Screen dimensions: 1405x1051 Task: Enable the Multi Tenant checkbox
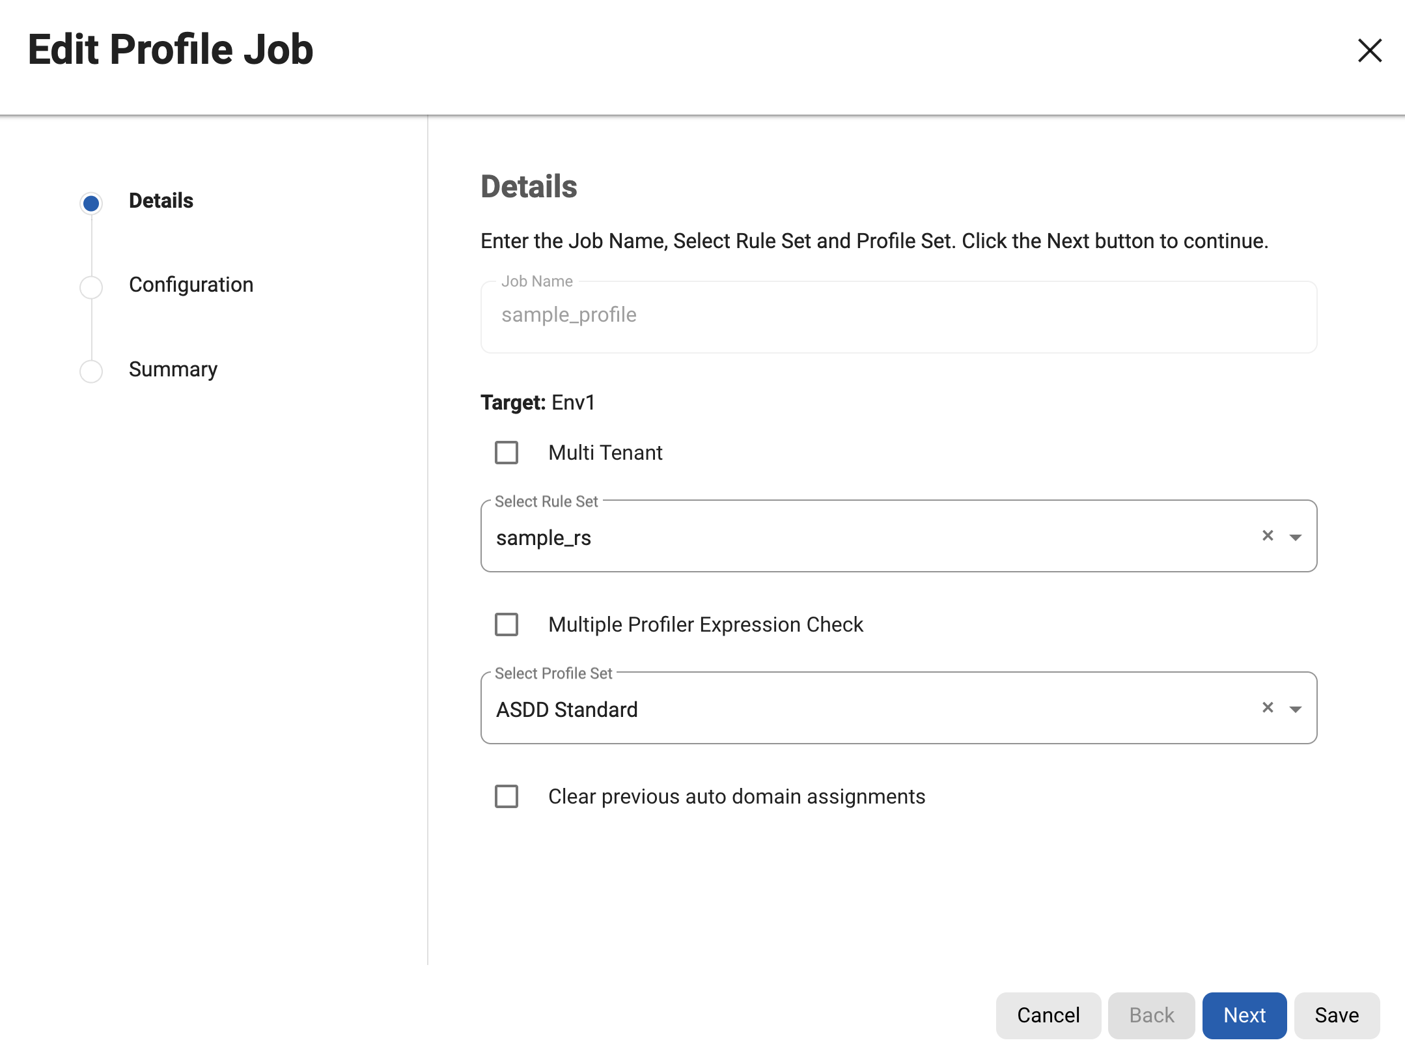coord(506,453)
